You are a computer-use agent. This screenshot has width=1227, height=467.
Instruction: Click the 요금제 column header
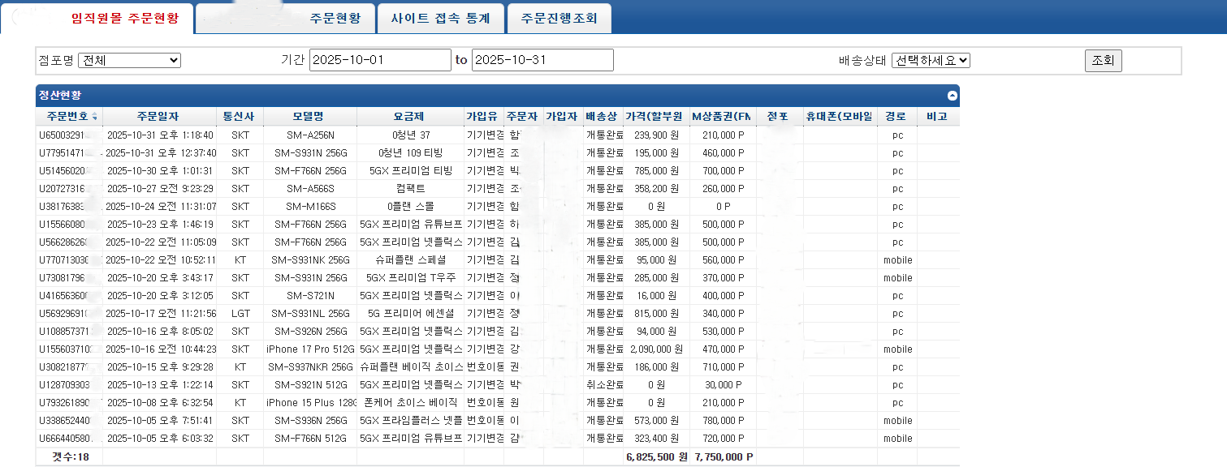point(409,117)
